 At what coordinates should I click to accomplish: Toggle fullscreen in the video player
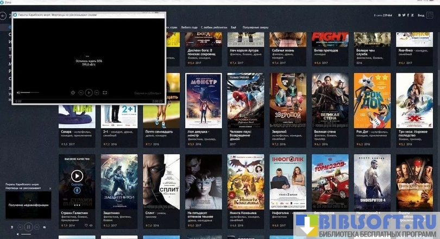(x=105, y=92)
